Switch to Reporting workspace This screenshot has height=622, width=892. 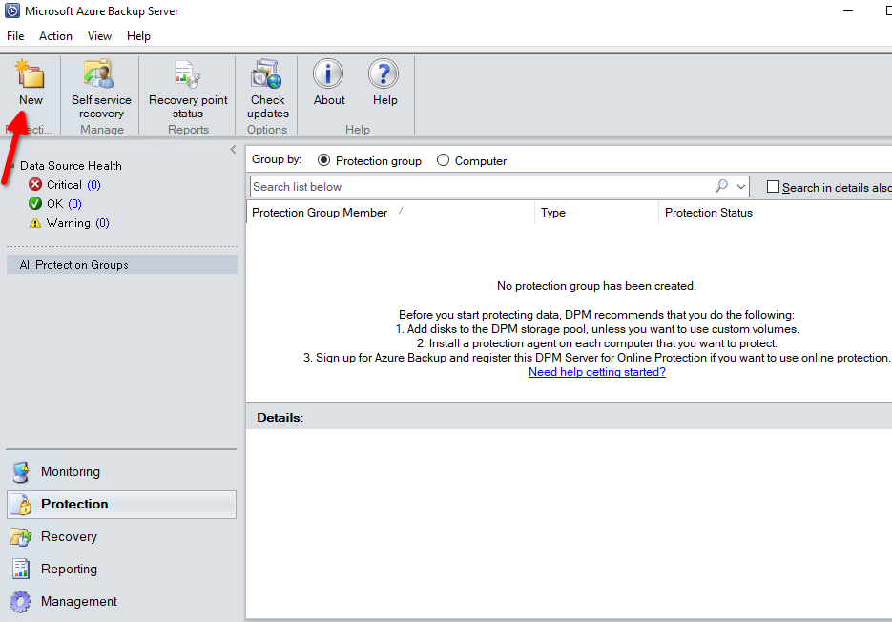click(x=122, y=570)
